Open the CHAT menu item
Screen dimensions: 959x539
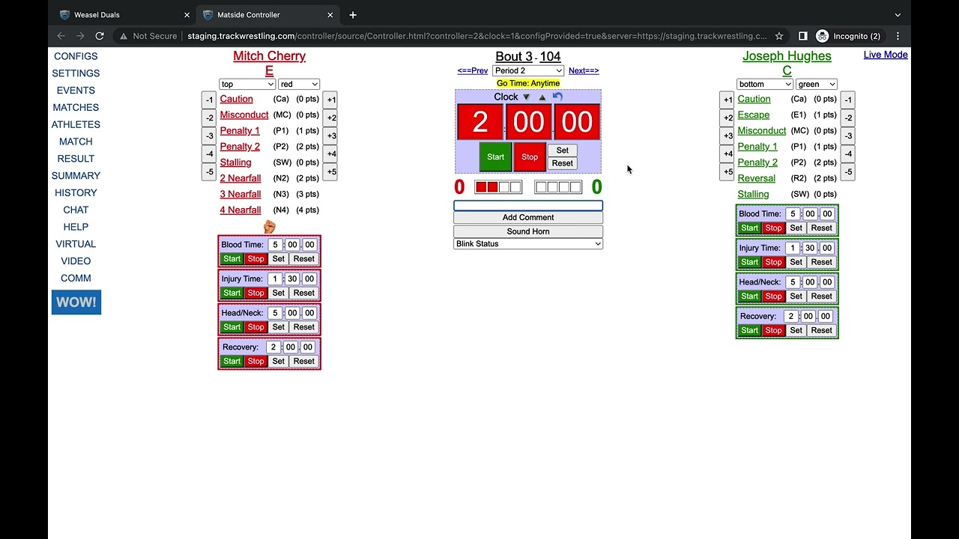(x=76, y=210)
